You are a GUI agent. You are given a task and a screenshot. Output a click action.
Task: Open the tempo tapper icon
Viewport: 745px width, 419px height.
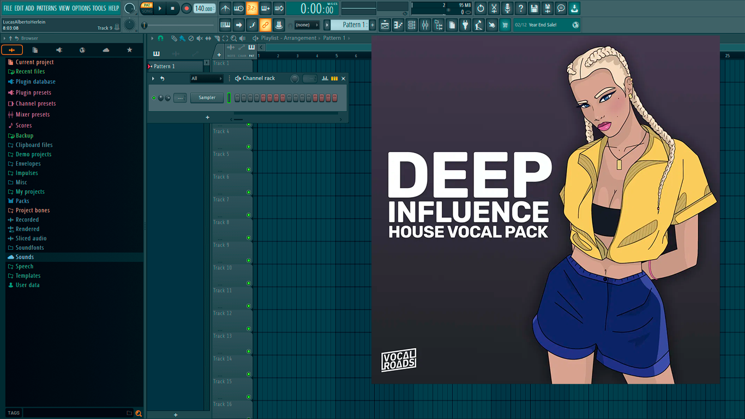point(478,25)
